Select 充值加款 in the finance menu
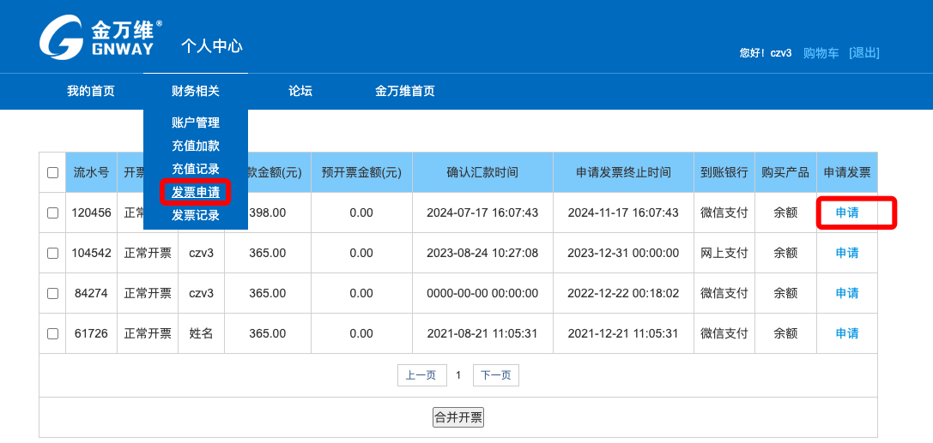Screen dimensions: 933x443 pyautogui.click(x=195, y=146)
